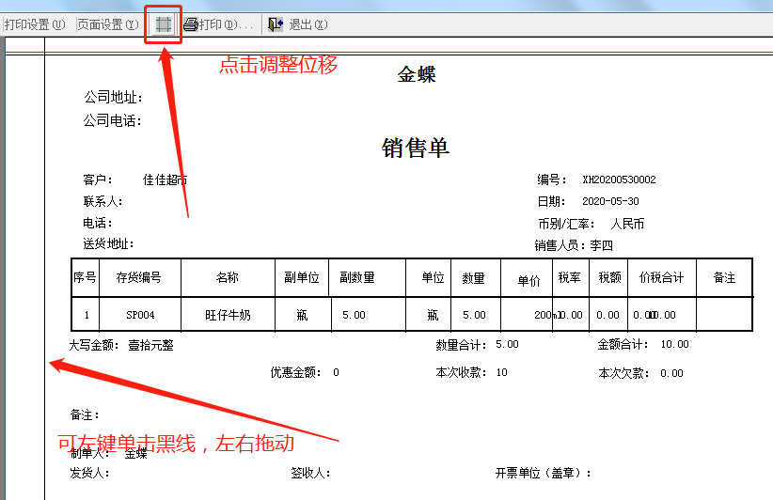Click customer name 佳佳超市
This screenshot has width=773, height=500.
pos(165,180)
